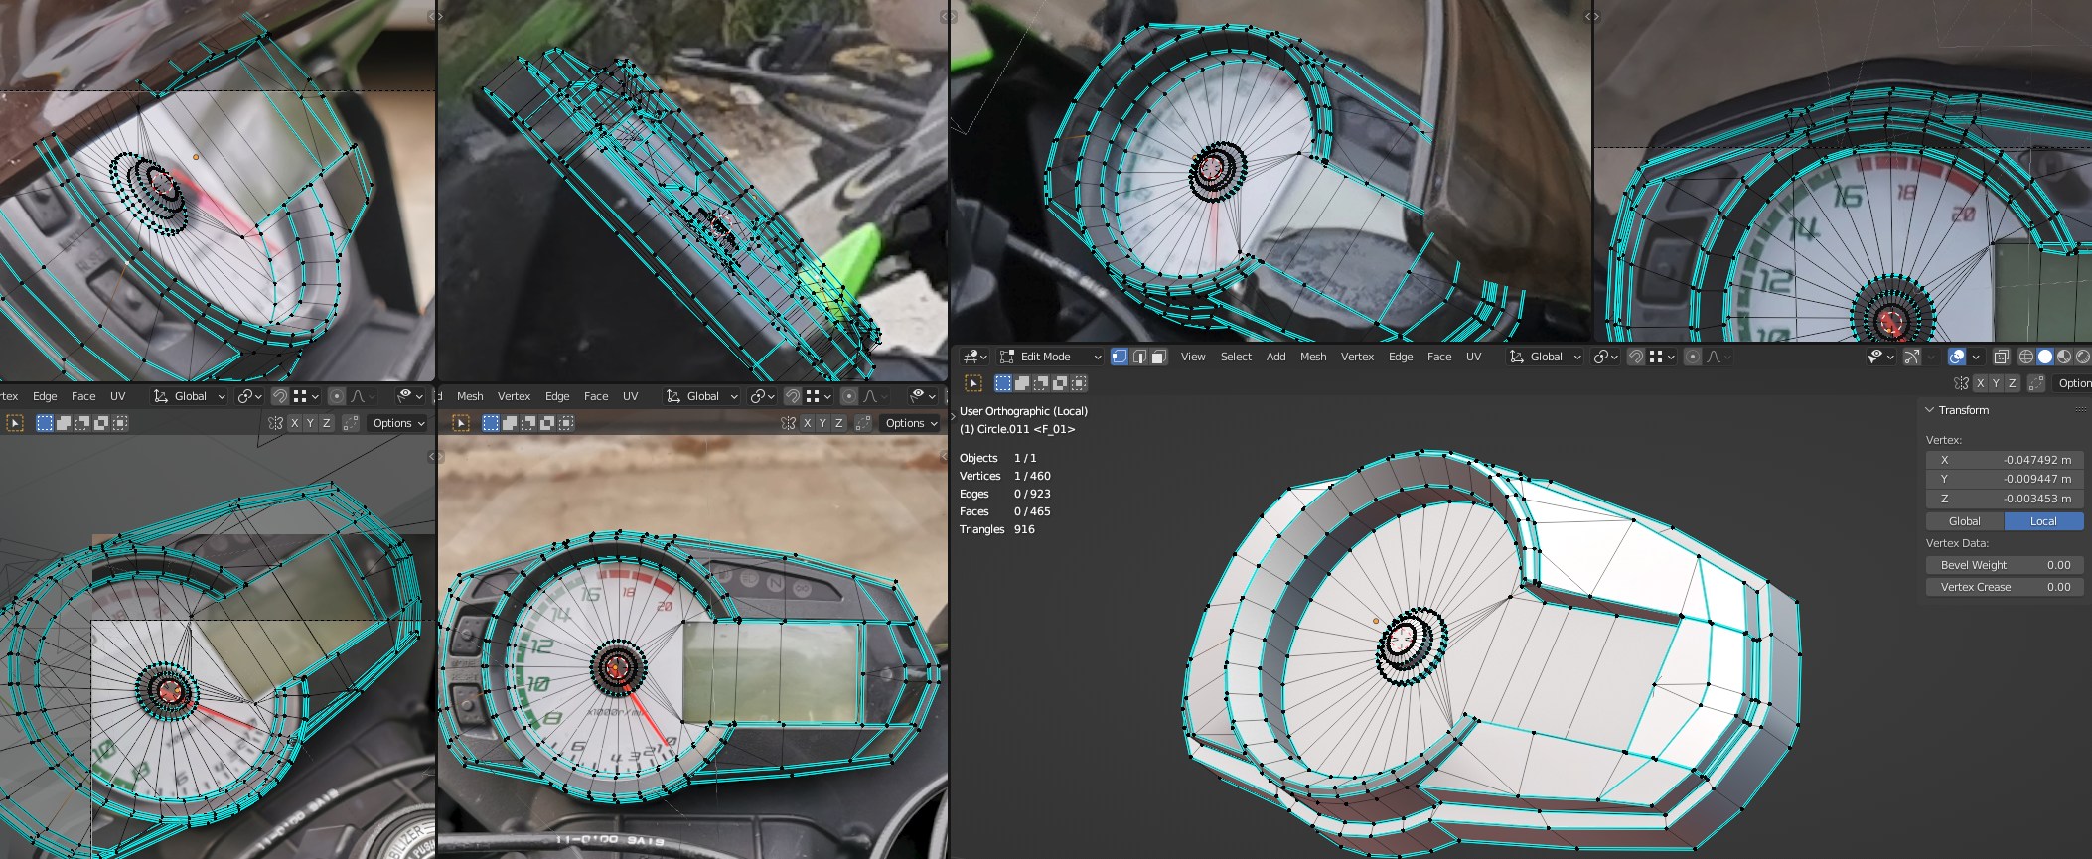This screenshot has height=859, width=2092.
Task: Toggle Y mirror axis in left viewport header
Action: click(x=310, y=423)
